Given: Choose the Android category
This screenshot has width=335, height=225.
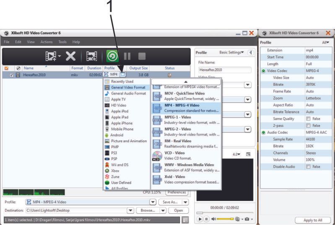Looking at the screenshot, I should [x=127, y=135].
